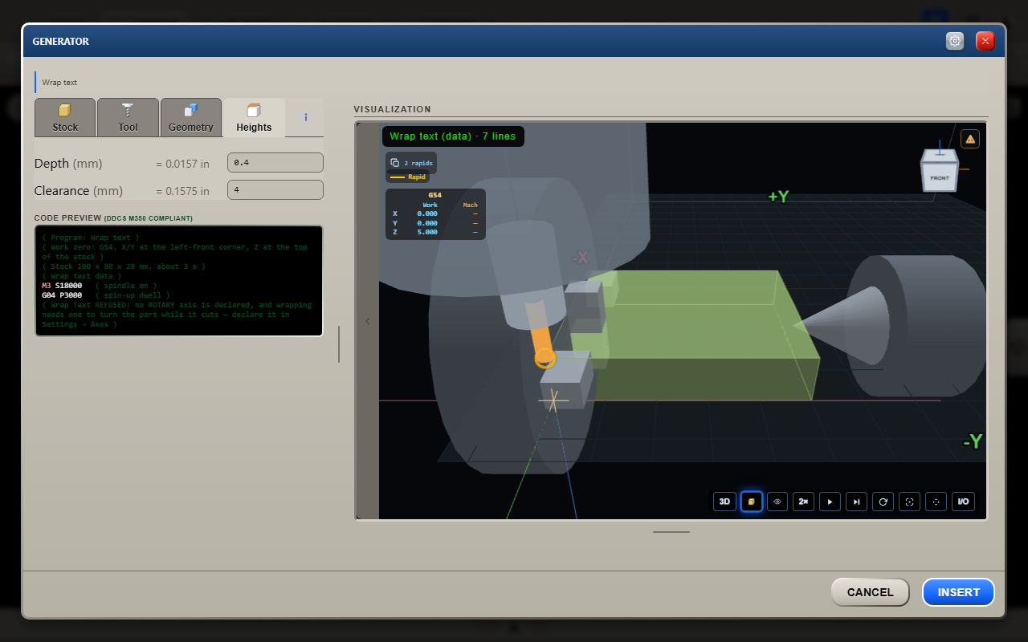Screen dimensions: 1028x642
Task: Click the Depth (mm) input field
Action: coord(275,163)
